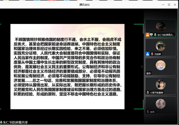Click the 朱仁书的屏幕共享 label at bottom left
179x125 pixels.
[x=15, y=122]
